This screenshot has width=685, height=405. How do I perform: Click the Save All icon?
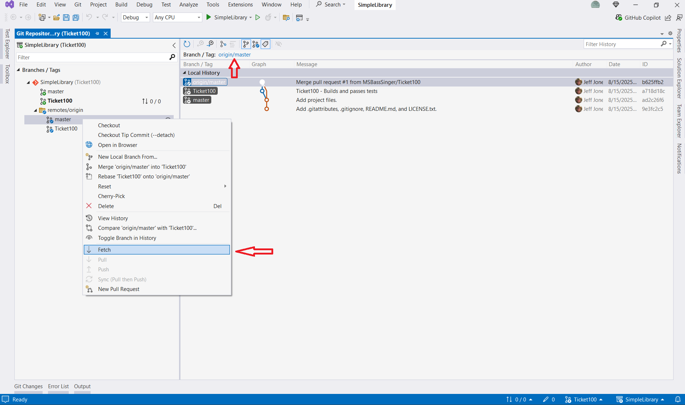[76, 18]
